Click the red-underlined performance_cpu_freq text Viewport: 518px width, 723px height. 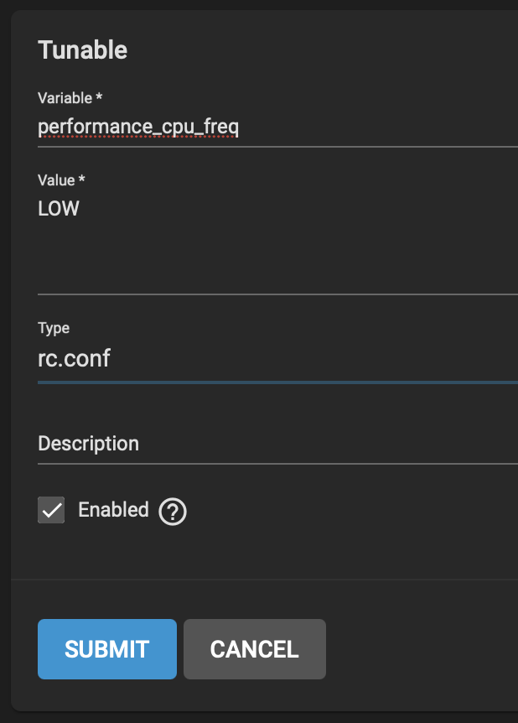pos(138,127)
